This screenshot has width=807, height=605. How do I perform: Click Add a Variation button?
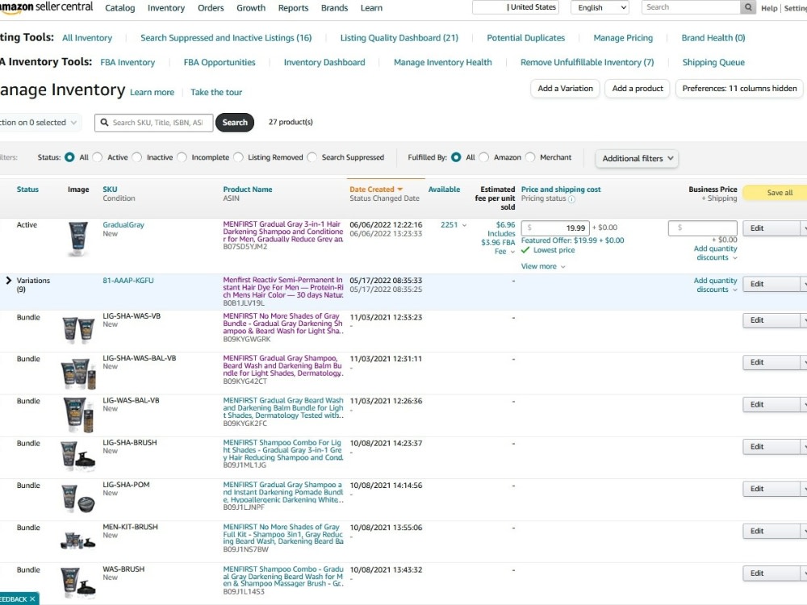565,89
